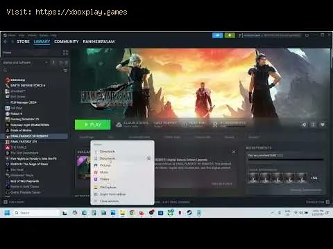333x249 pixels.
Task: Click the library search field
Action: 33,71
